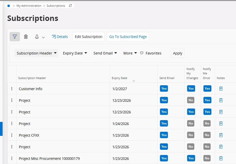The width and height of the screenshot is (236, 164).
Task: Click the filter funnel icon
Action: 15,37
